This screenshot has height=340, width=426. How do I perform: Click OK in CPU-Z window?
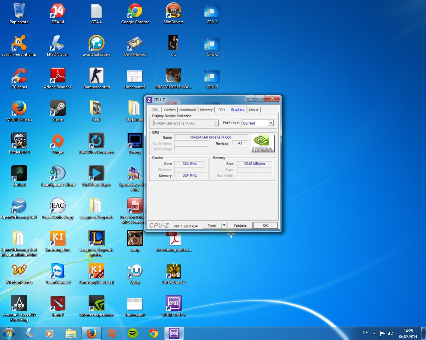tap(265, 225)
